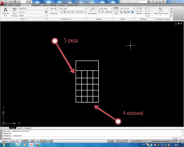
Task: Select the Multileader tool
Action: click(92, 11)
